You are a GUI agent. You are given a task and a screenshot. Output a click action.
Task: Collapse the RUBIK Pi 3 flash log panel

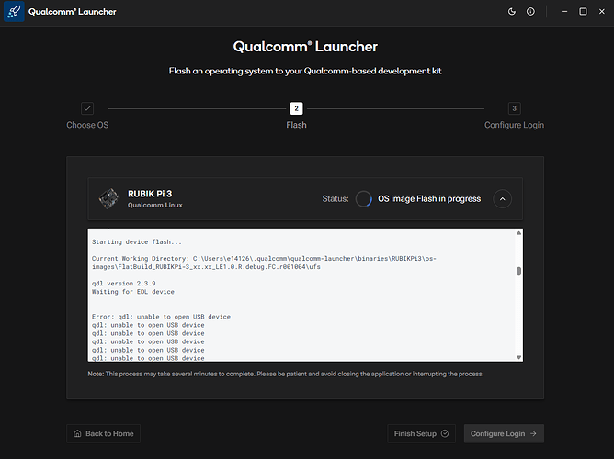[x=502, y=198]
